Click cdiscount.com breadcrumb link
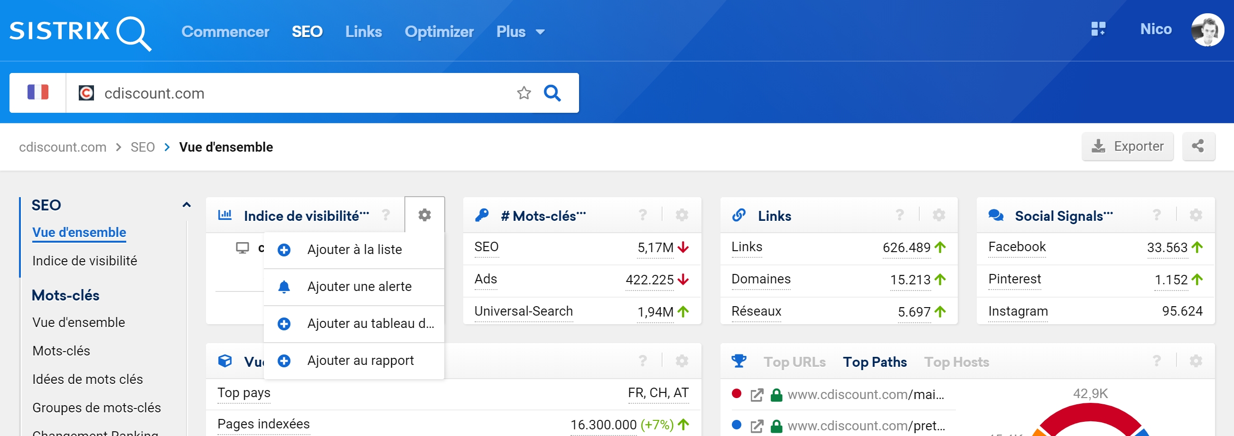 click(62, 147)
